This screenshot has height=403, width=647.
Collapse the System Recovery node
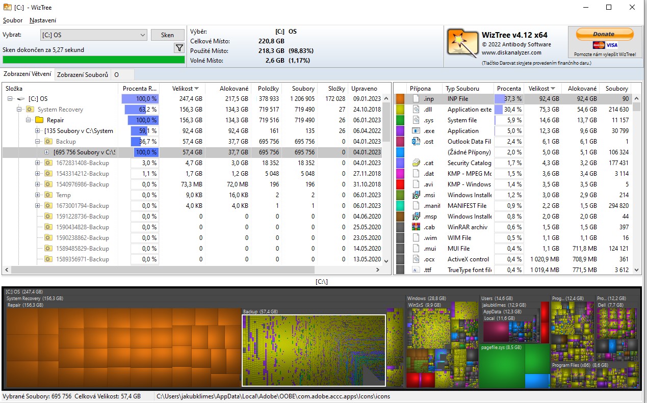click(x=19, y=110)
